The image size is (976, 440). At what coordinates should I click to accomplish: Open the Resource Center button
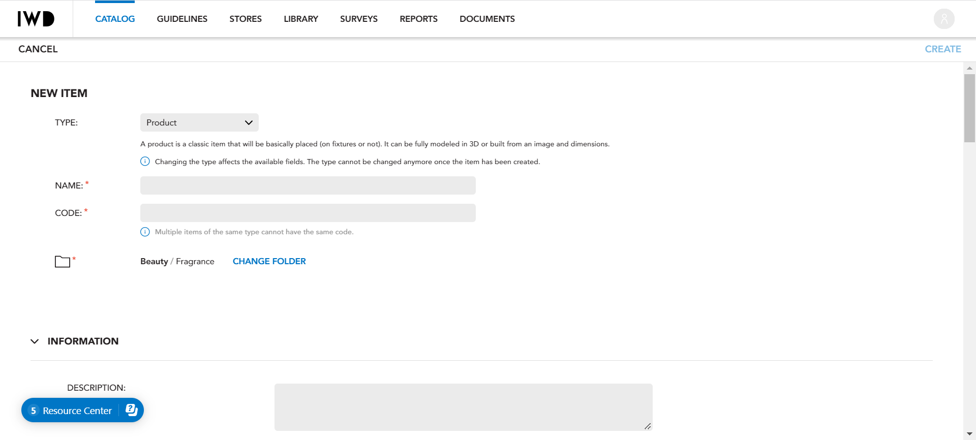[82, 410]
